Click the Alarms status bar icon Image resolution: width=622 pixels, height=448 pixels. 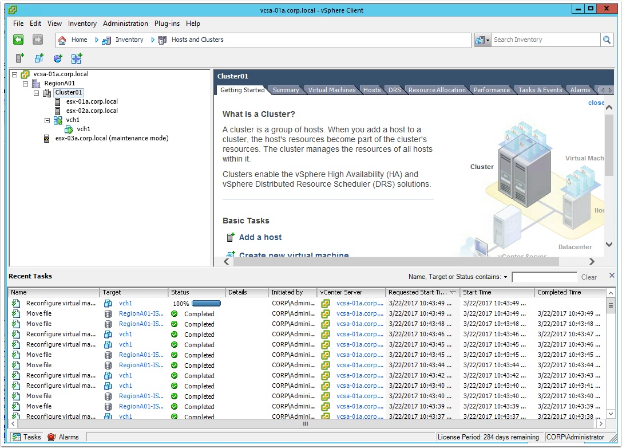[x=51, y=437]
